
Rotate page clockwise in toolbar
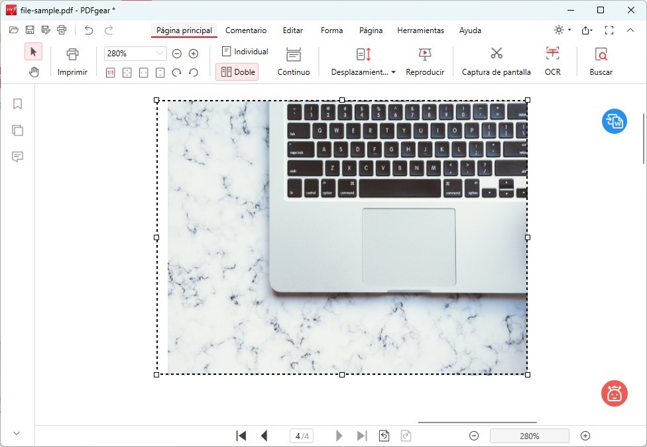pyautogui.click(x=177, y=72)
